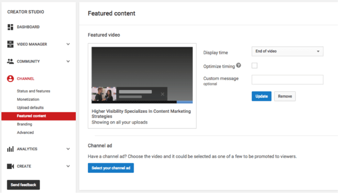Image resolution: width=338 pixels, height=193 pixels.
Task: Click the Create camera icon
Action: [x=10, y=166]
